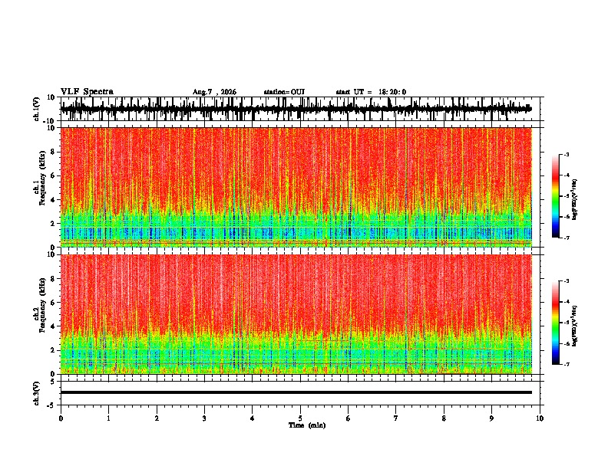Click the '4' tick on ch.1 frequency axis
The width and height of the screenshot is (608, 469).
click(x=53, y=200)
